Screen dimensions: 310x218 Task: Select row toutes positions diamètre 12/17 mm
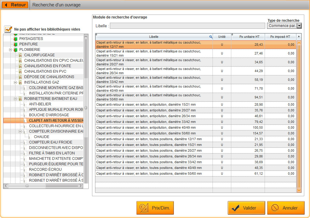click(x=196, y=139)
